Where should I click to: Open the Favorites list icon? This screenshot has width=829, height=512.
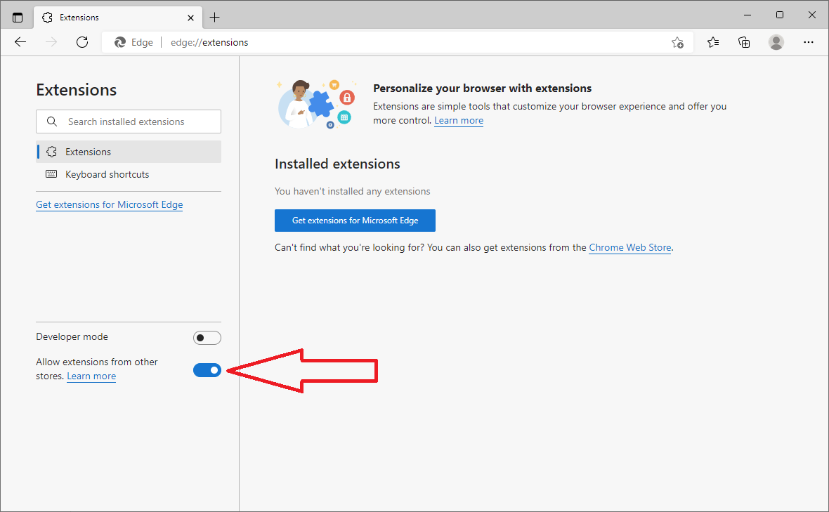712,42
